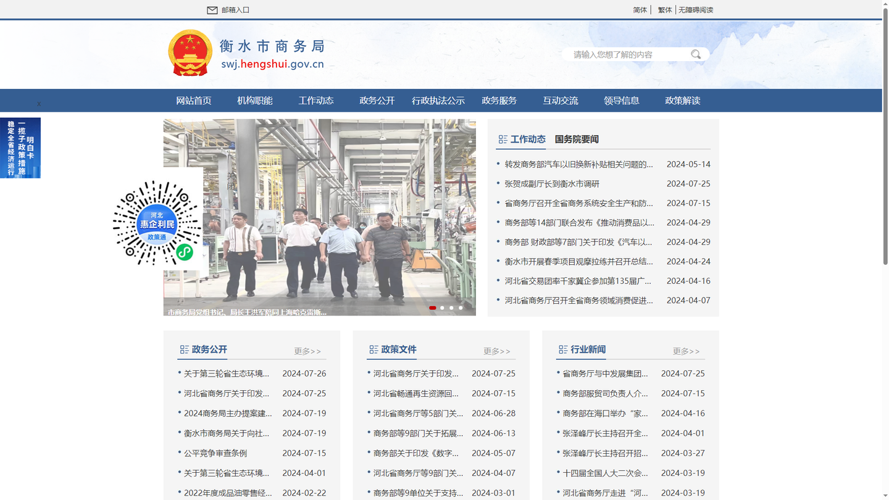Open news 省商务厅召开全省商务系统安全生产
The image size is (889, 500).
(x=578, y=203)
